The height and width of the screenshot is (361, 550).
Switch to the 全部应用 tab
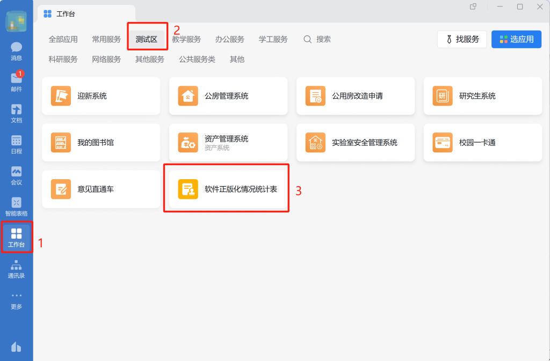[x=63, y=39]
